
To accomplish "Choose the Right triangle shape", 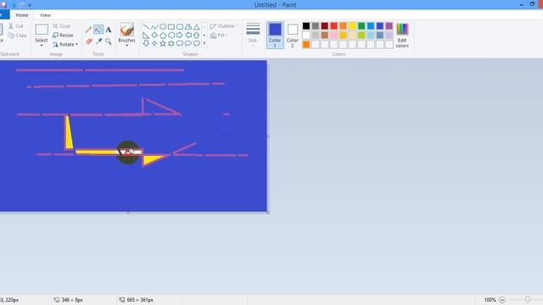I will (146, 36).
